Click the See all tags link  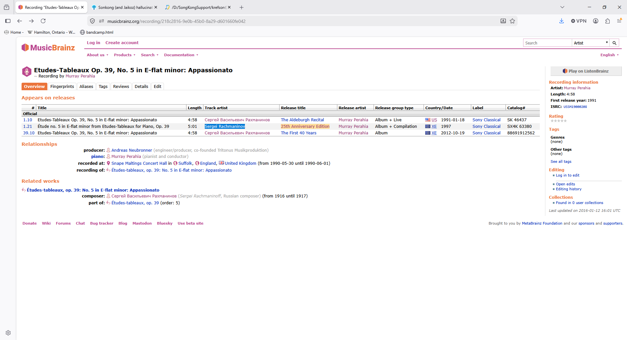click(561, 161)
